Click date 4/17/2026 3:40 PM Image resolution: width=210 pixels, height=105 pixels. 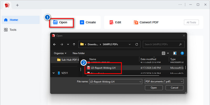[150, 68]
